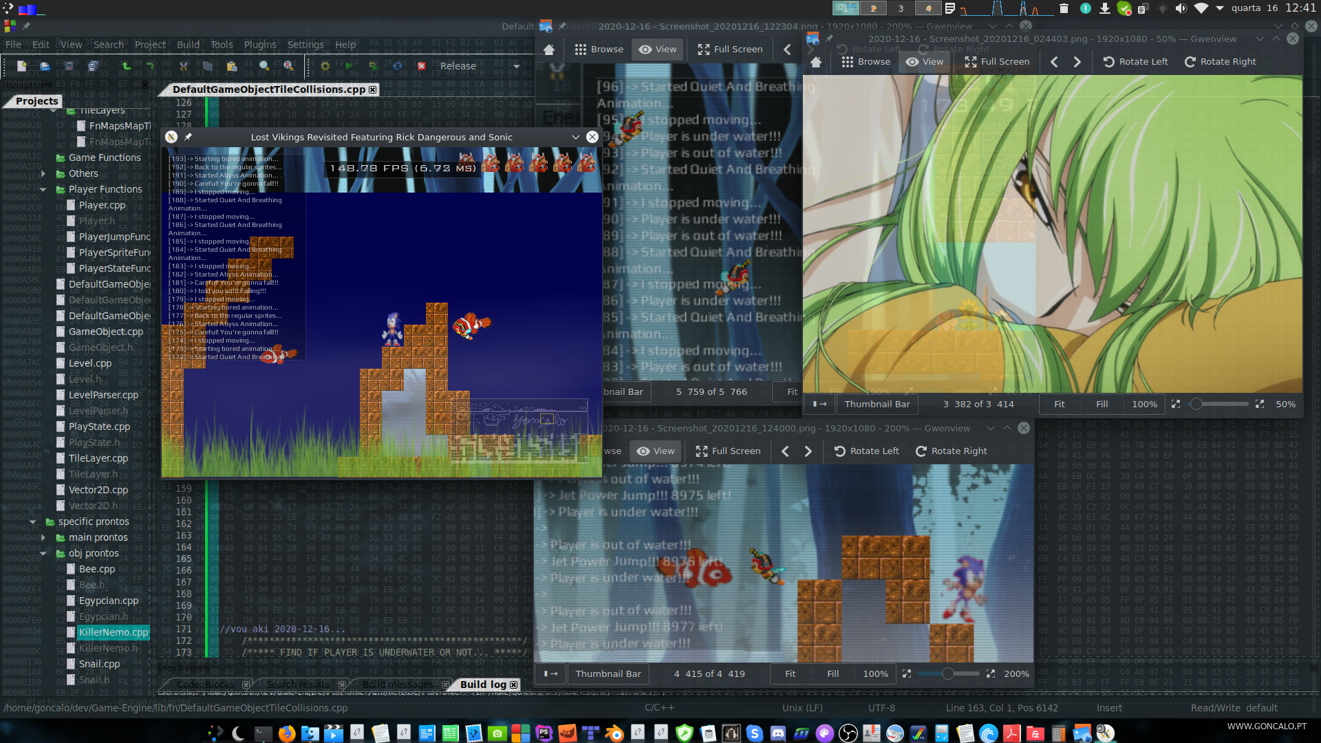
Task: Toggle Fit zoom in 124000 Gwenview window
Action: [x=791, y=674]
